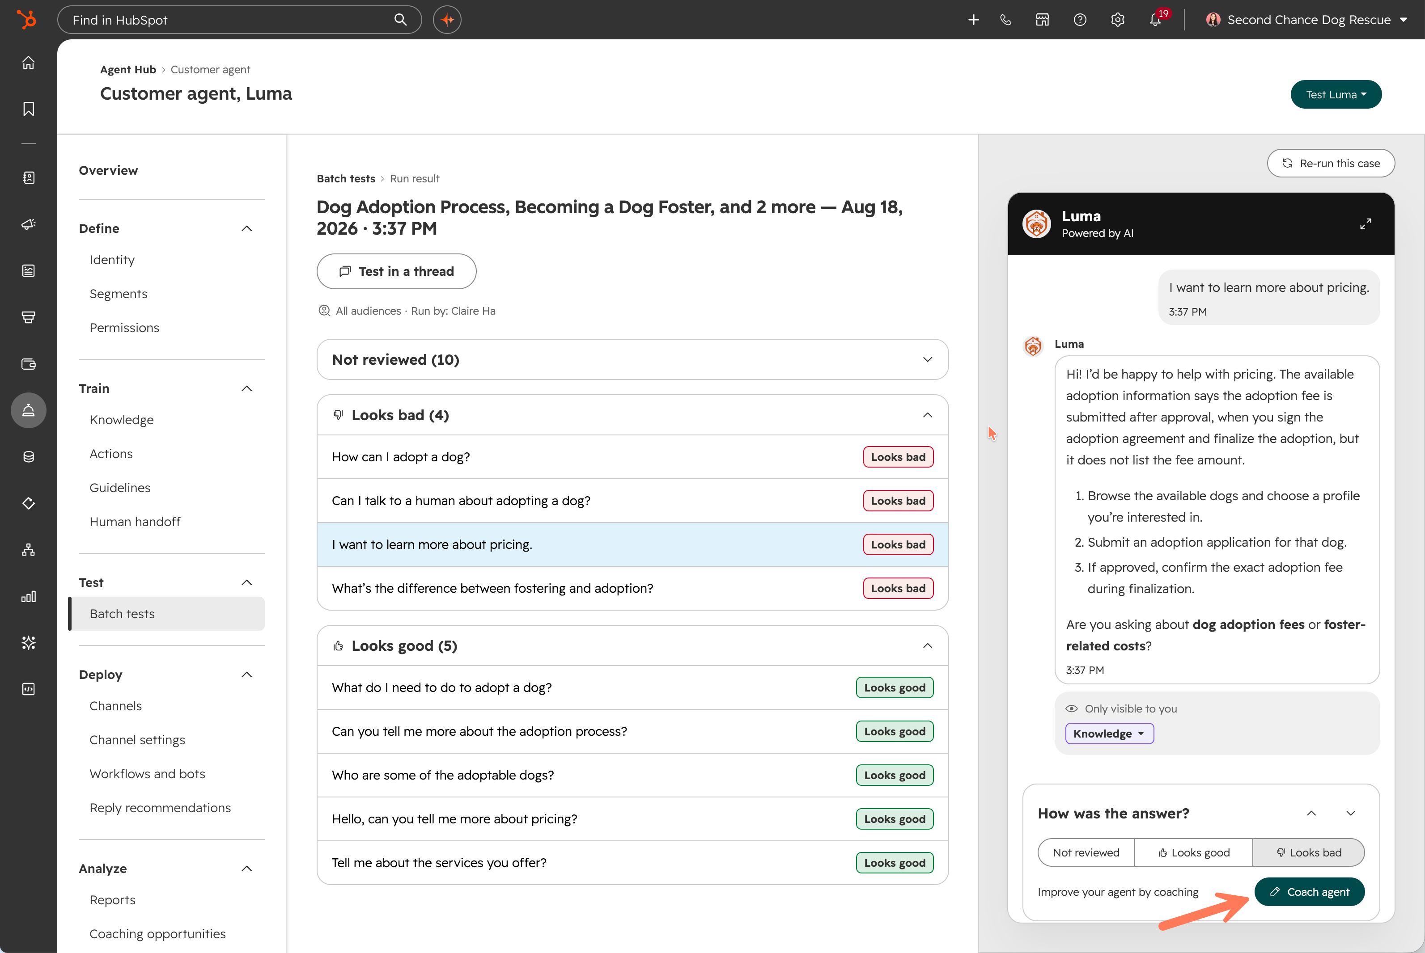This screenshot has height=953, width=1425.
Task: Open the service bell icon in sidebar
Action: pos(29,410)
